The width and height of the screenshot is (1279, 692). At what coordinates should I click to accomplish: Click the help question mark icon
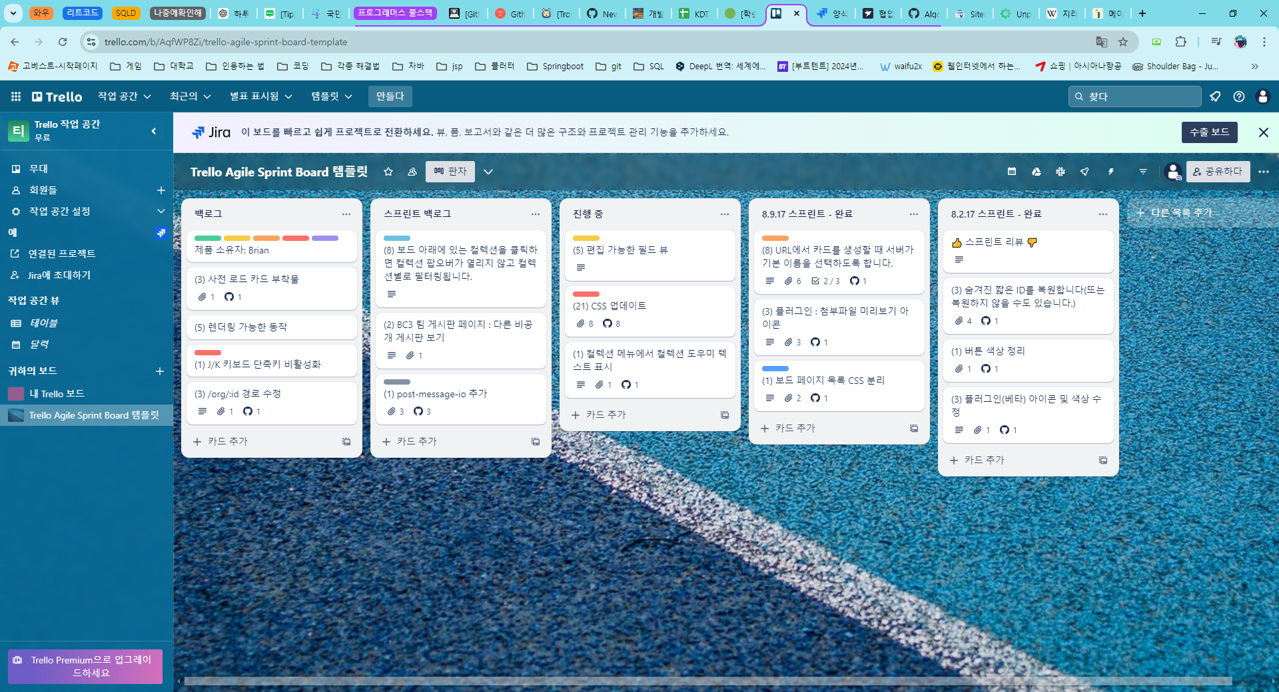(1239, 96)
